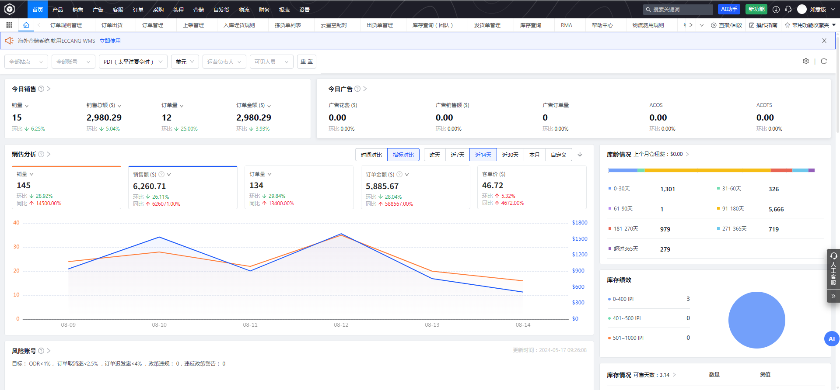Switch to RMA tab

click(x=567, y=25)
